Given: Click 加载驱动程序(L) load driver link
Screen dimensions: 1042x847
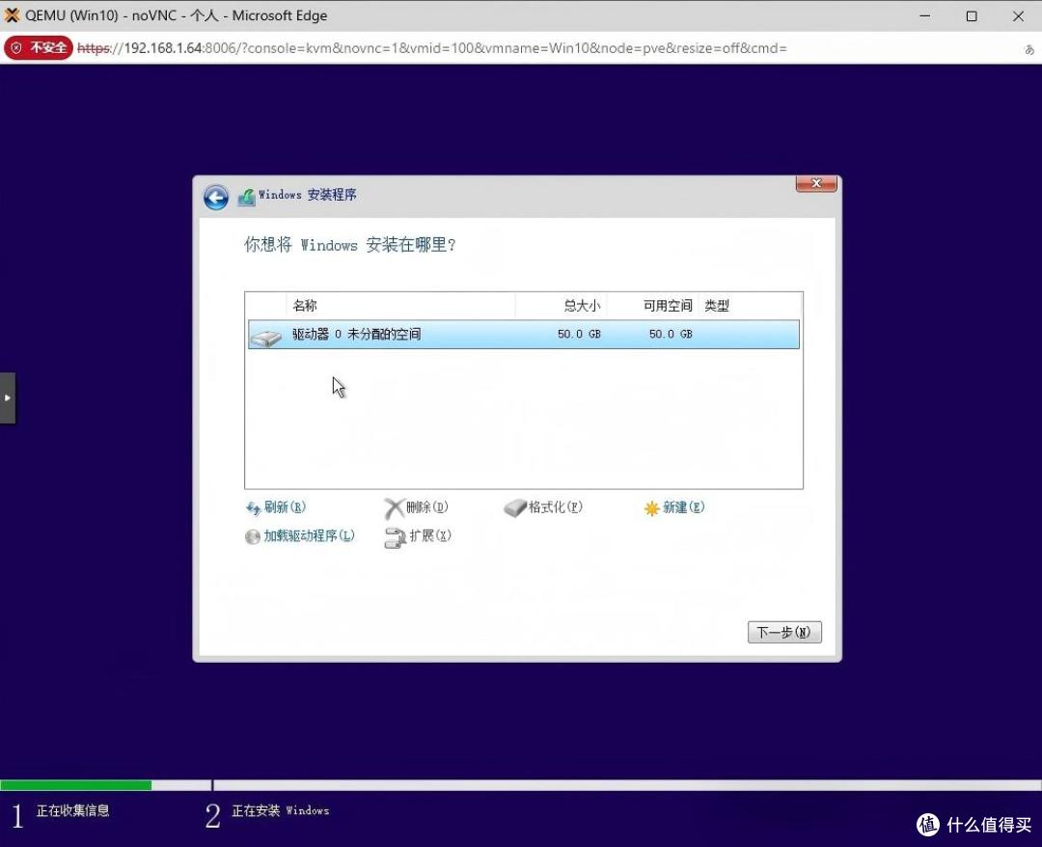Looking at the screenshot, I should tap(309, 535).
